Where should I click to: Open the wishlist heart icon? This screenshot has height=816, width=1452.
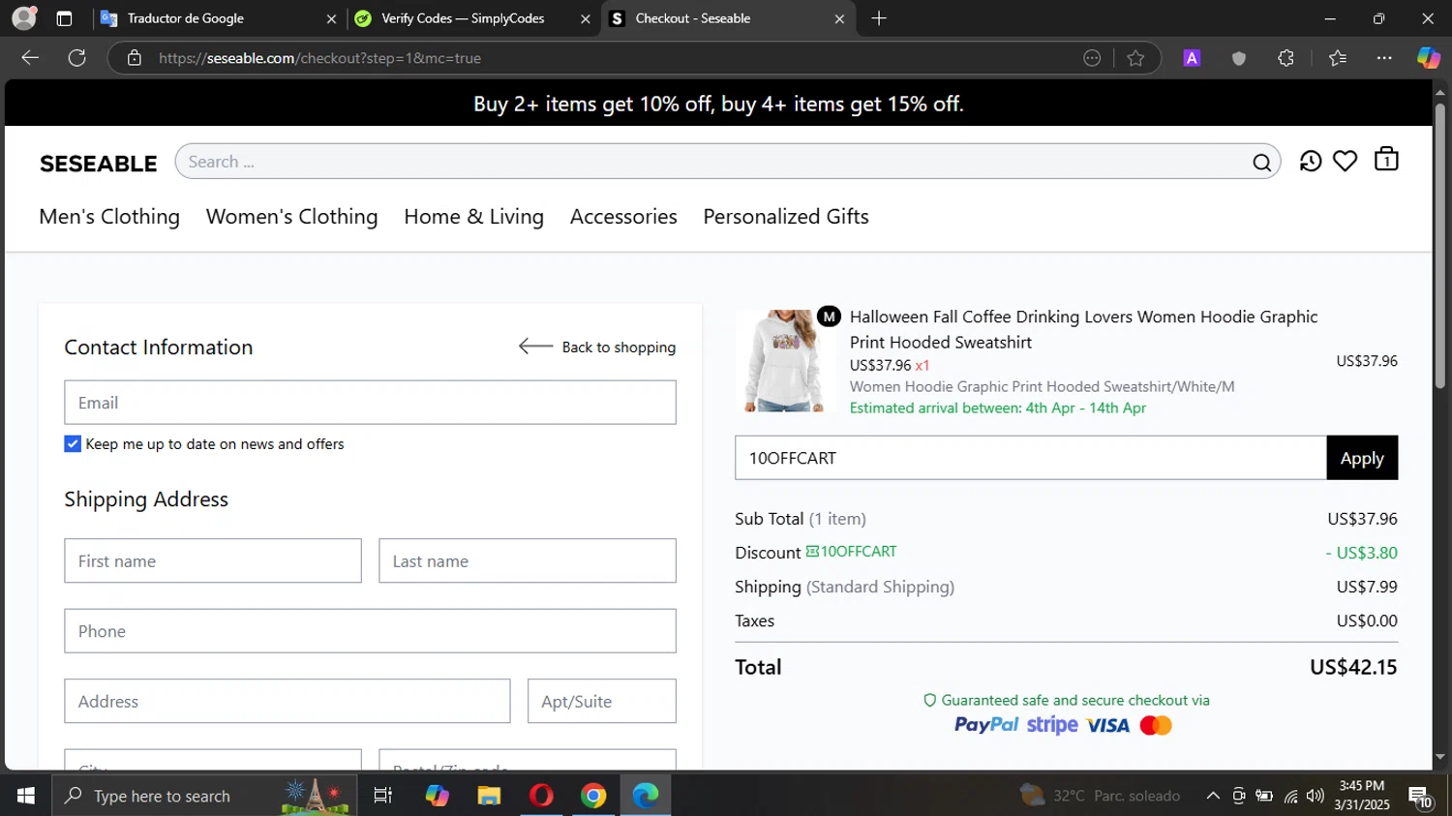click(1345, 161)
